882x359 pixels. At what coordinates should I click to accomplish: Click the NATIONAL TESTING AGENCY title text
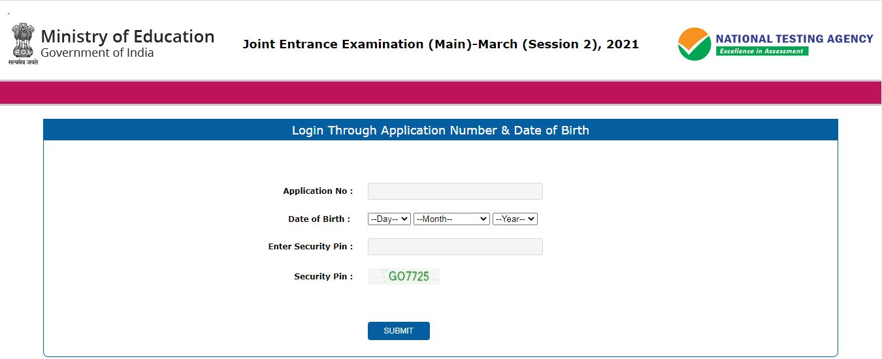794,39
